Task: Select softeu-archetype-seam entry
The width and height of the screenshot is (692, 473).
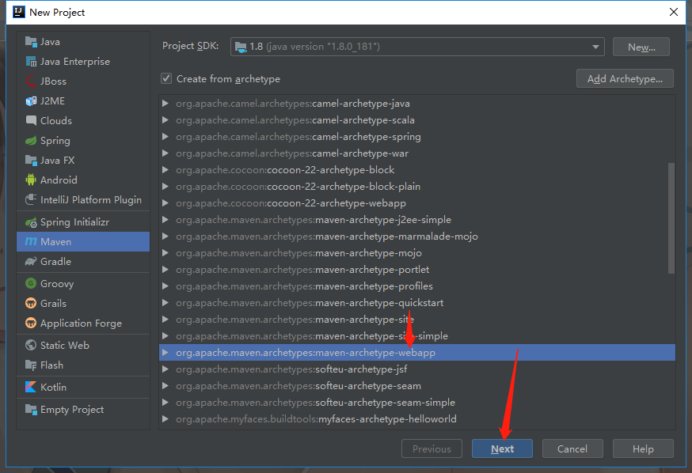Action: pyautogui.click(x=417, y=386)
